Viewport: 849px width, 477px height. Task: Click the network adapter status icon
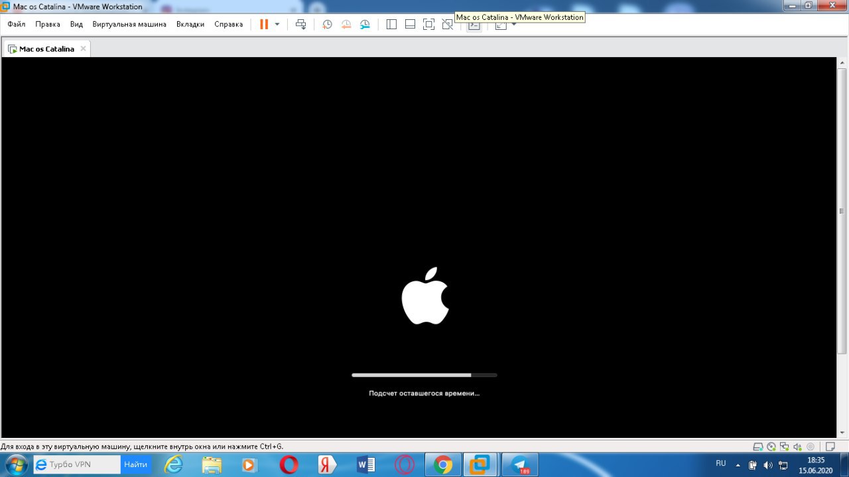pos(784,446)
